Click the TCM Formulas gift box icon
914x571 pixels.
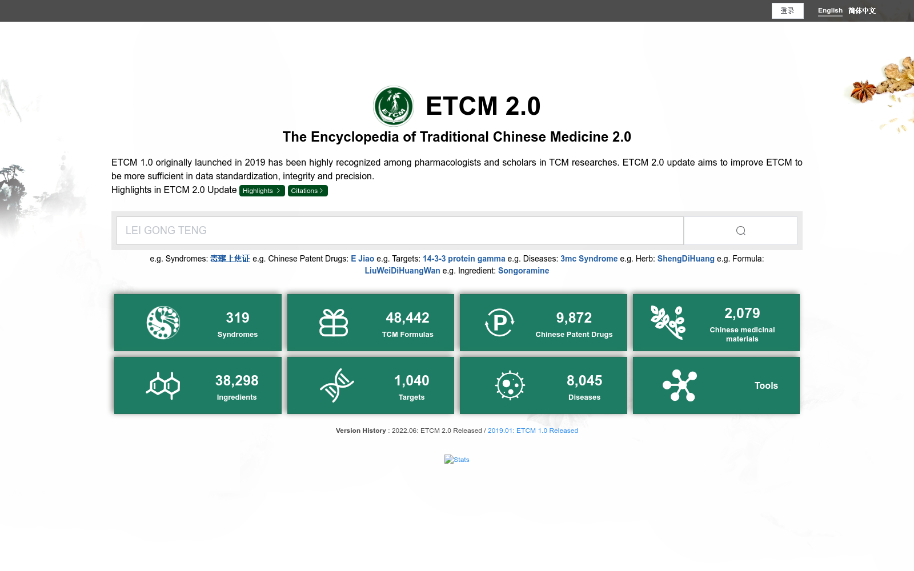pos(334,323)
